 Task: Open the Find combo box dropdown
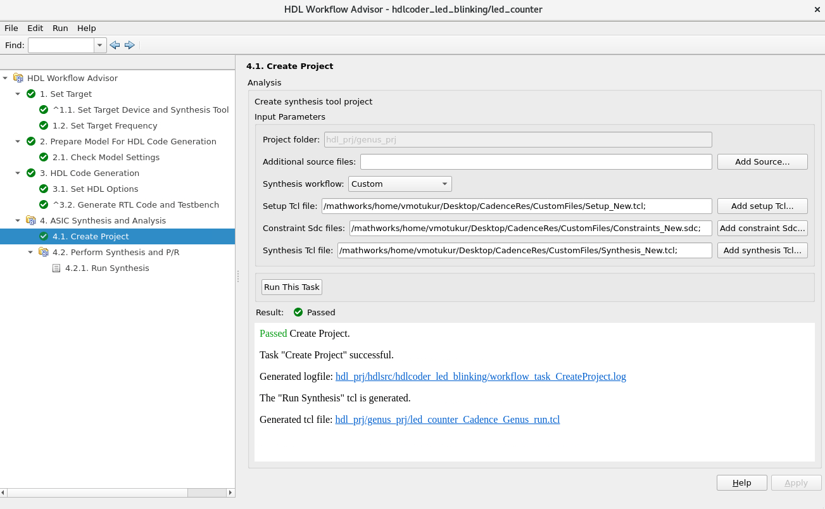click(x=99, y=44)
